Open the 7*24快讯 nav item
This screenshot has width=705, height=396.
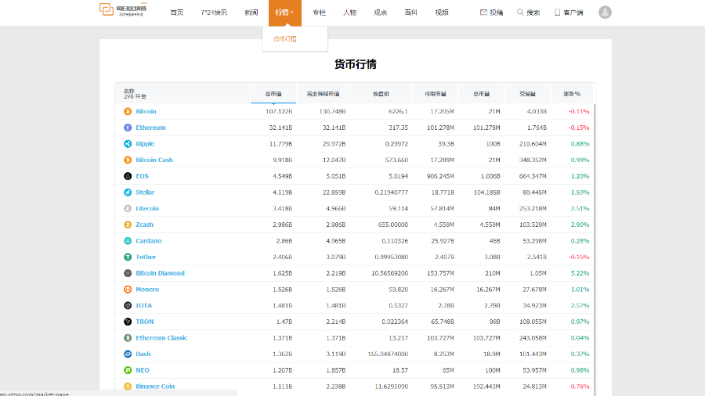[214, 13]
